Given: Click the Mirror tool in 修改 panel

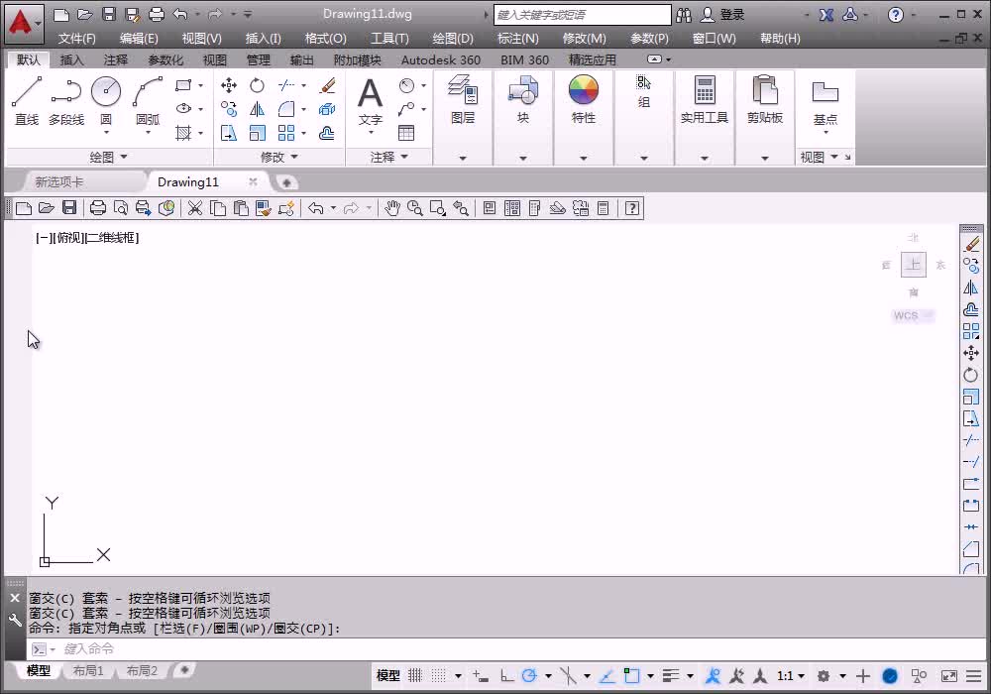Looking at the screenshot, I should point(258,109).
